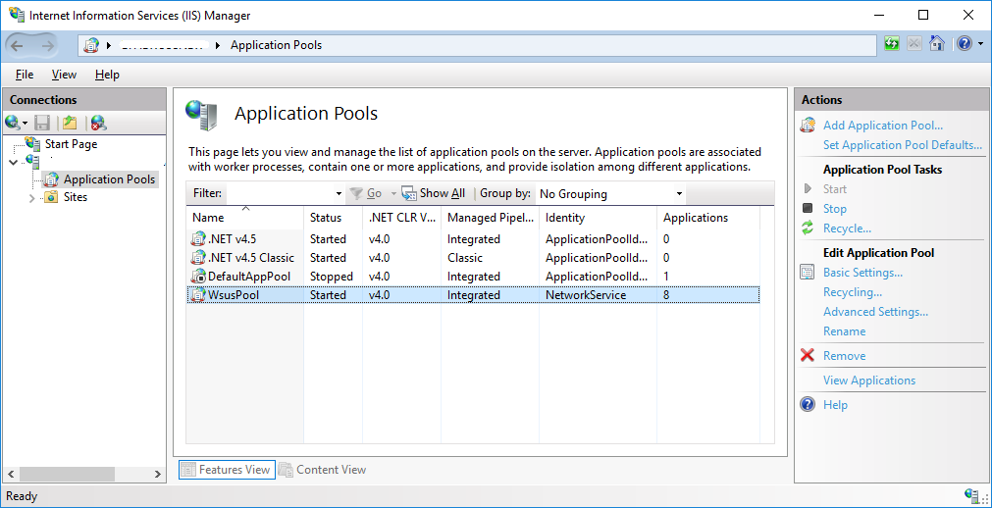Click the Stop action link

(x=834, y=209)
